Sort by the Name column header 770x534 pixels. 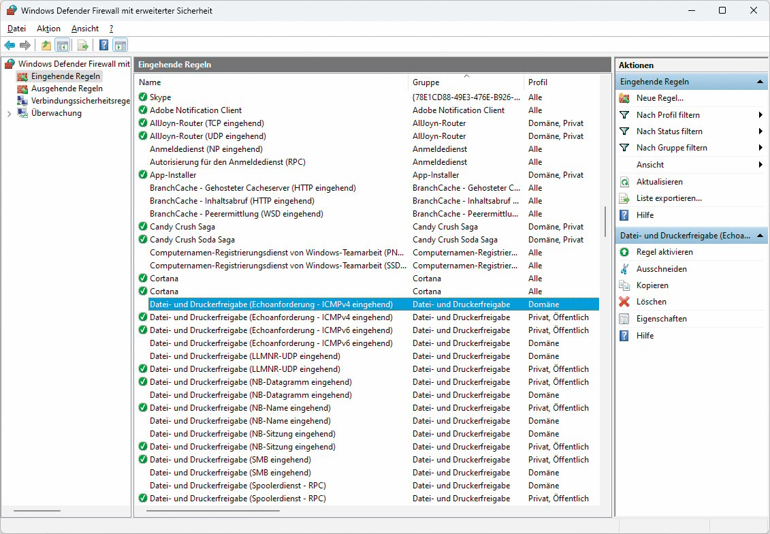coord(272,82)
